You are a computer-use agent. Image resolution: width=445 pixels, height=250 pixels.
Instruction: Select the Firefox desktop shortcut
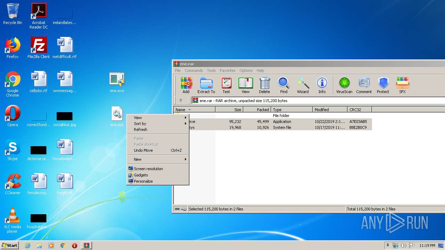click(13, 48)
